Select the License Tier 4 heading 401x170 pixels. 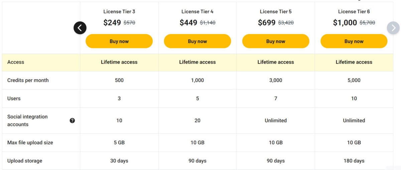click(x=197, y=12)
